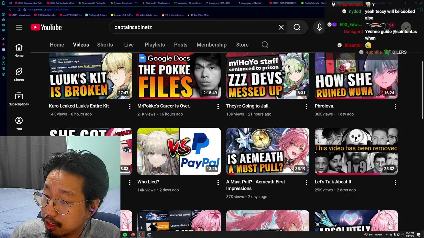This screenshot has width=424, height=238.
Task: Open Windows notification center icon
Action: click(419, 235)
